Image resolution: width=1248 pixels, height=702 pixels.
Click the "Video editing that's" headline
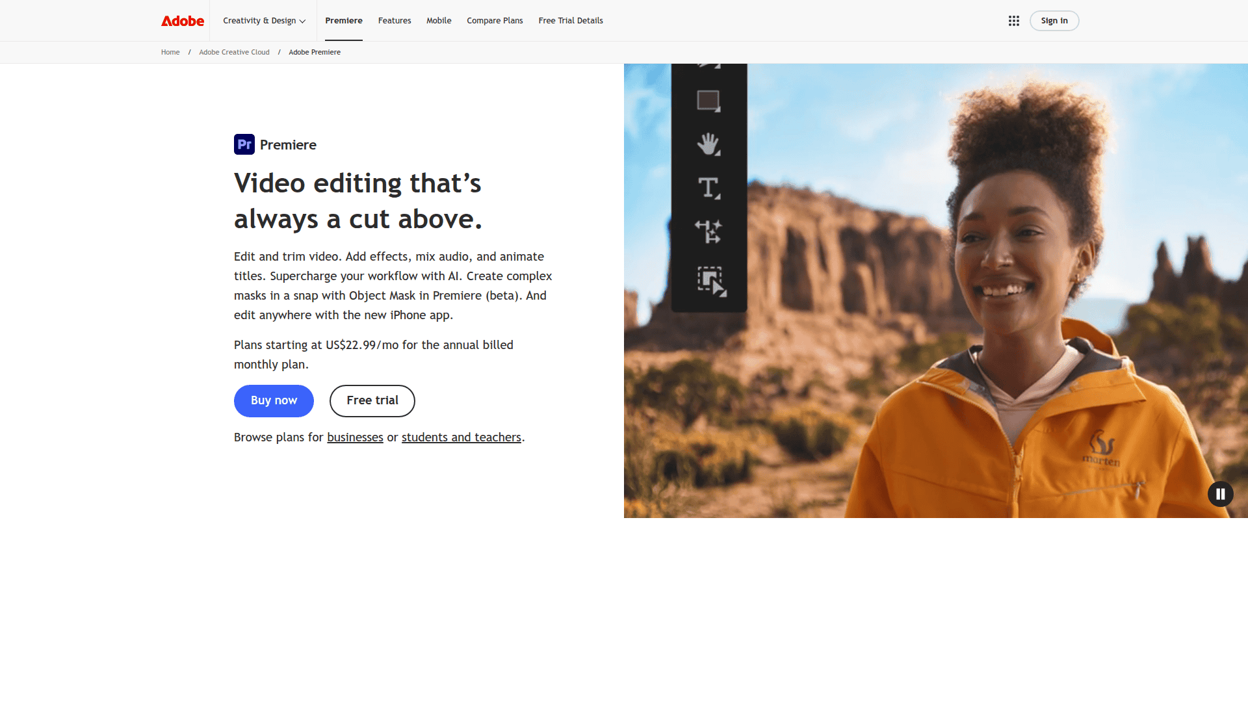pos(357,183)
